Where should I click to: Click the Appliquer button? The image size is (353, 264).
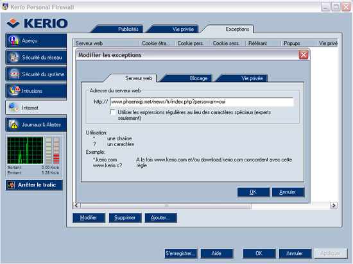(x=331, y=254)
